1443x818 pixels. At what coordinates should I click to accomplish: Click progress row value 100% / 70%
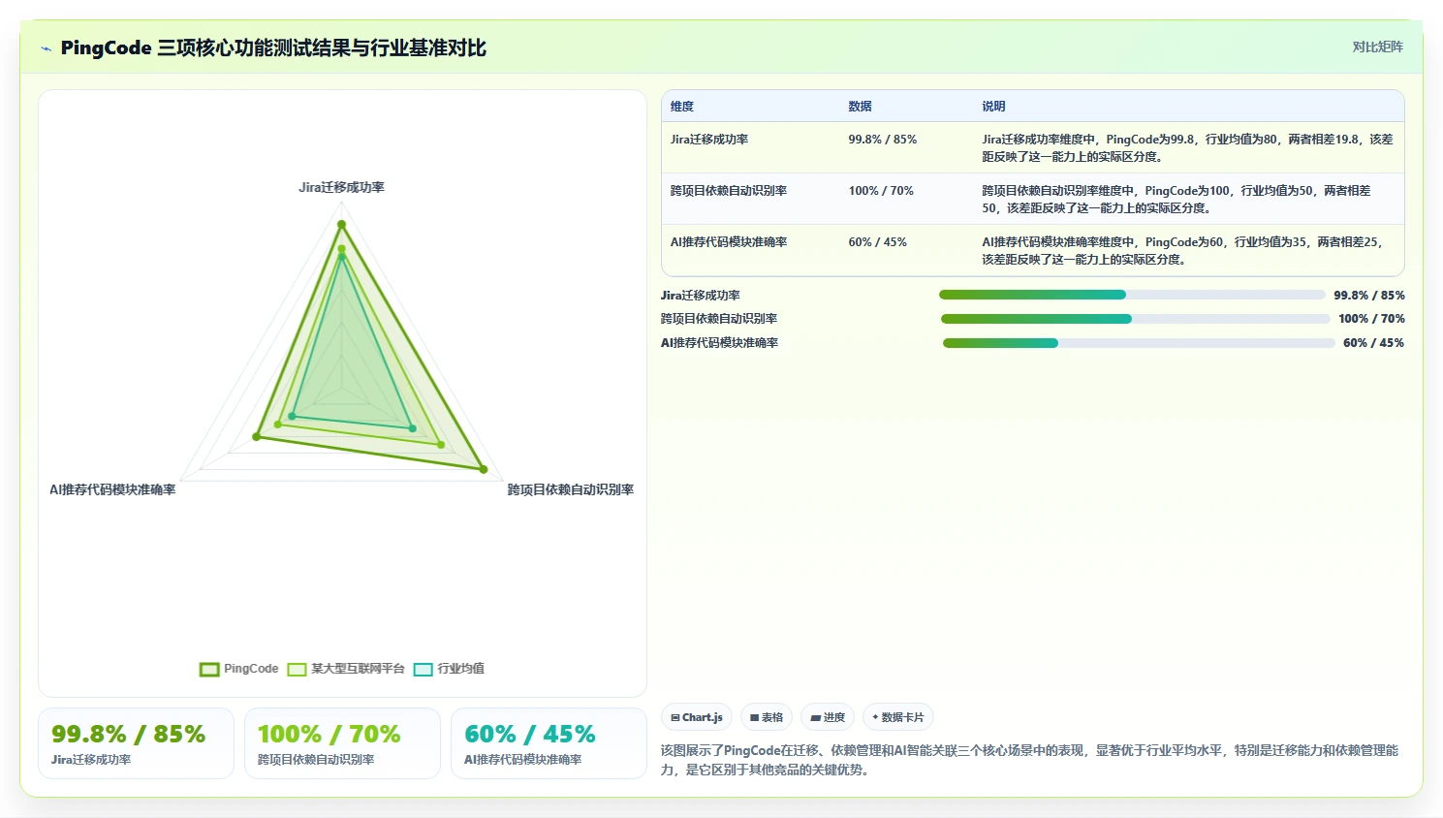pyautogui.click(x=1371, y=319)
